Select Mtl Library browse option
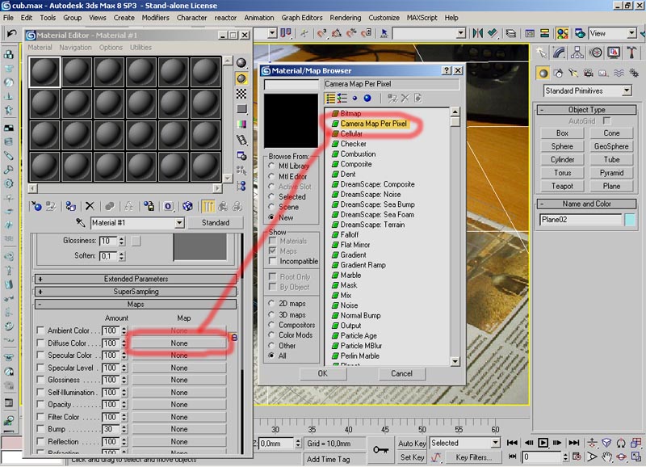 point(273,166)
